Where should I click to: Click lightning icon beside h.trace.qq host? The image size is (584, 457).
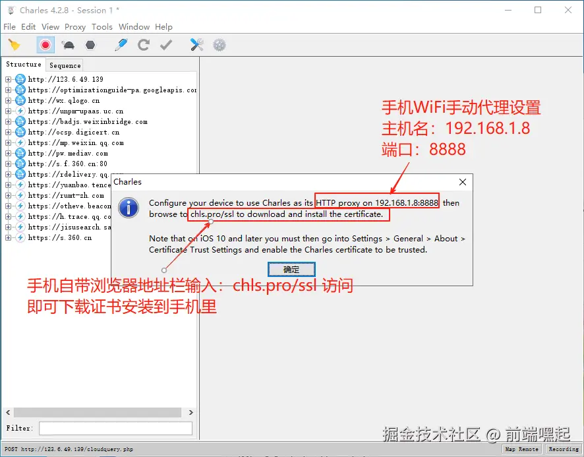tap(20, 216)
